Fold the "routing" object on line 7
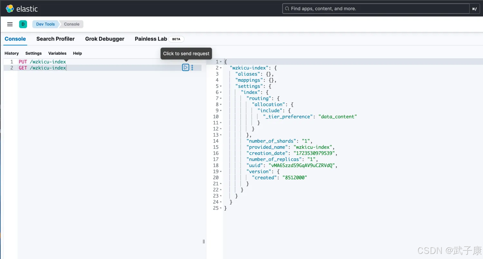This screenshot has height=259, width=483. point(221,98)
